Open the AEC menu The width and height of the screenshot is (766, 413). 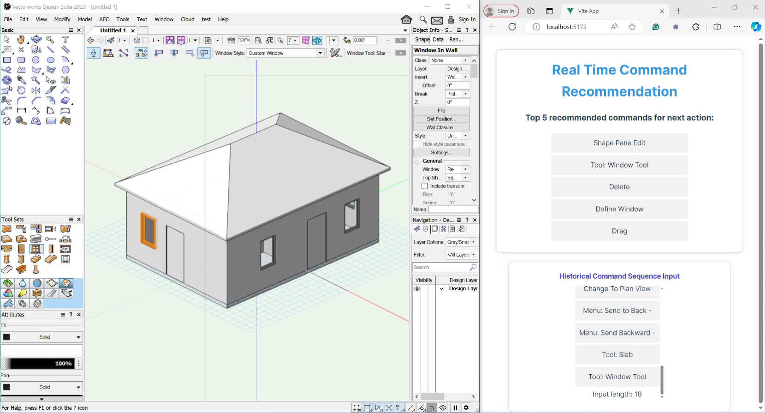click(x=104, y=19)
